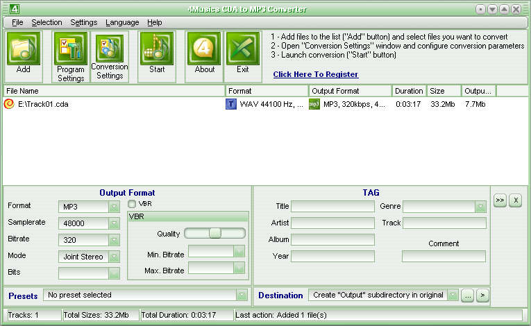Screen dimensions: 531x326
Task: Click the Album tag input field
Action: (333, 239)
